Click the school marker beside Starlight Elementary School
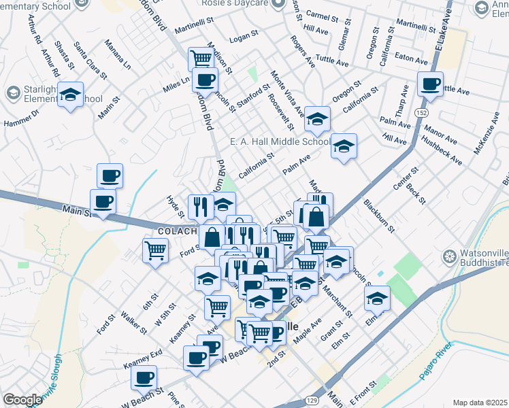 pyautogui.click(x=71, y=95)
